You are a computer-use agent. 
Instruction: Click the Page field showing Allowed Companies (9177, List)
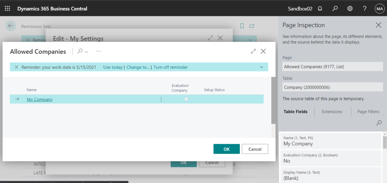pyautogui.click(x=333, y=66)
